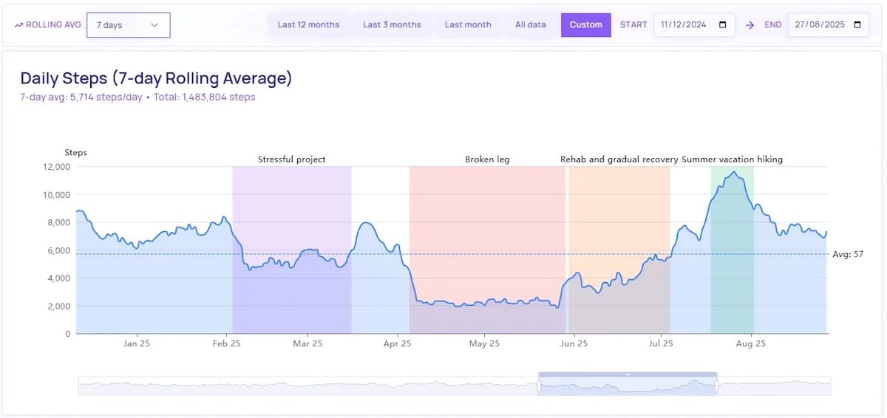This screenshot has width=887, height=418.
Task: Select the Last 3 months range
Action: click(392, 25)
